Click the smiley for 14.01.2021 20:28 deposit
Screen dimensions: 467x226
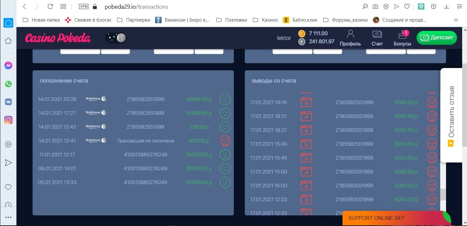(225, 99)
